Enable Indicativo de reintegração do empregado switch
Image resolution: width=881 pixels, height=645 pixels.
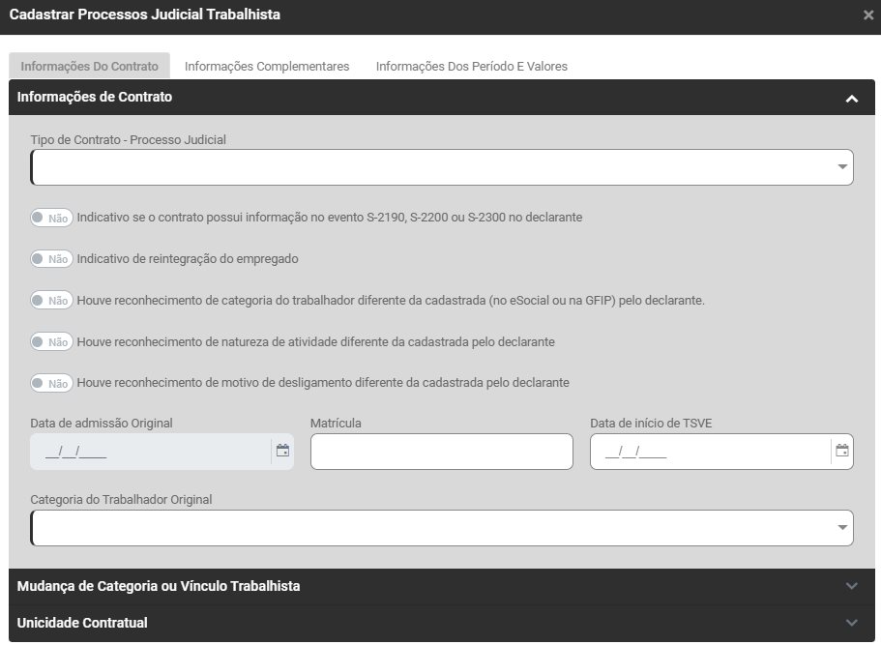click(50, 259)
